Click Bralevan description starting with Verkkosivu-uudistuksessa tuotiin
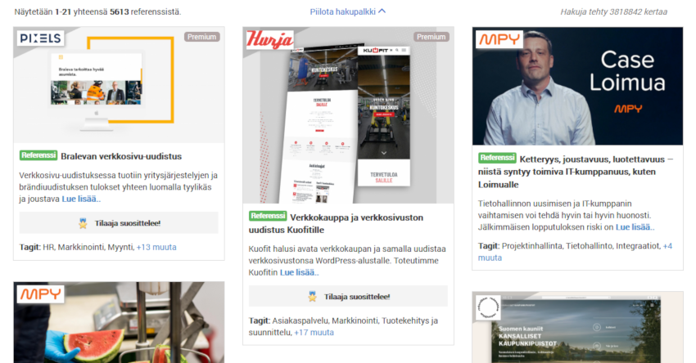Viewport: 696px width, 363px height. pyautogui.click(x=118, y=187)
